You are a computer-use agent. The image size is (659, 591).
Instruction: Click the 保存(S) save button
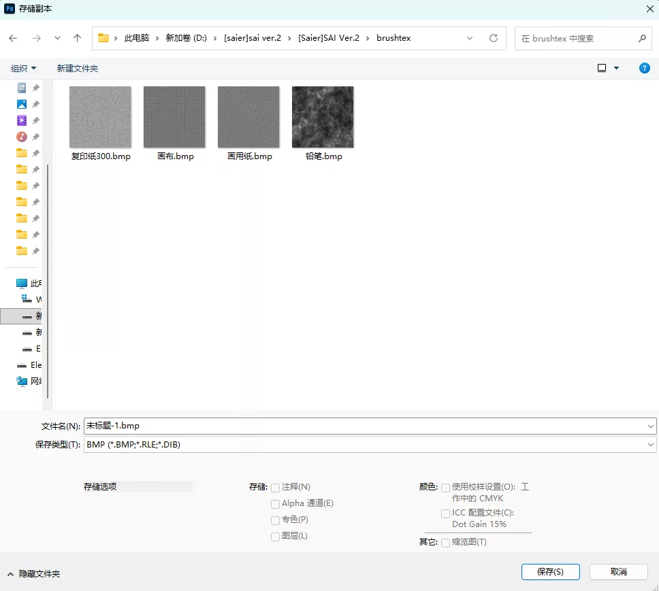[x=550, y=572]
